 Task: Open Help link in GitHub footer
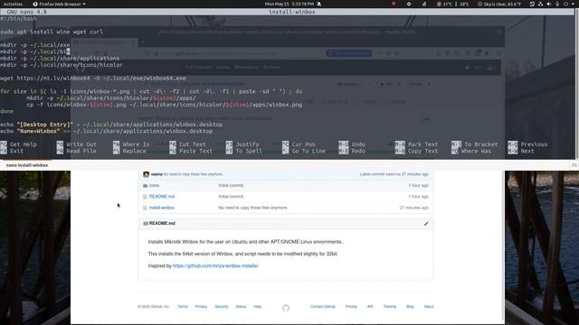click(257, 307)
